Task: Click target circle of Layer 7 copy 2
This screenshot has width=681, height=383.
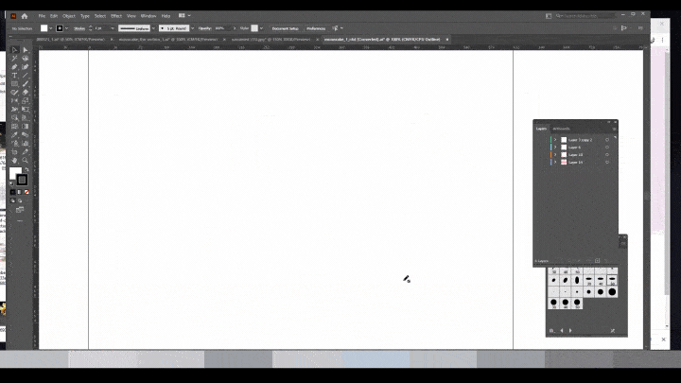Action: pos(607,140)
